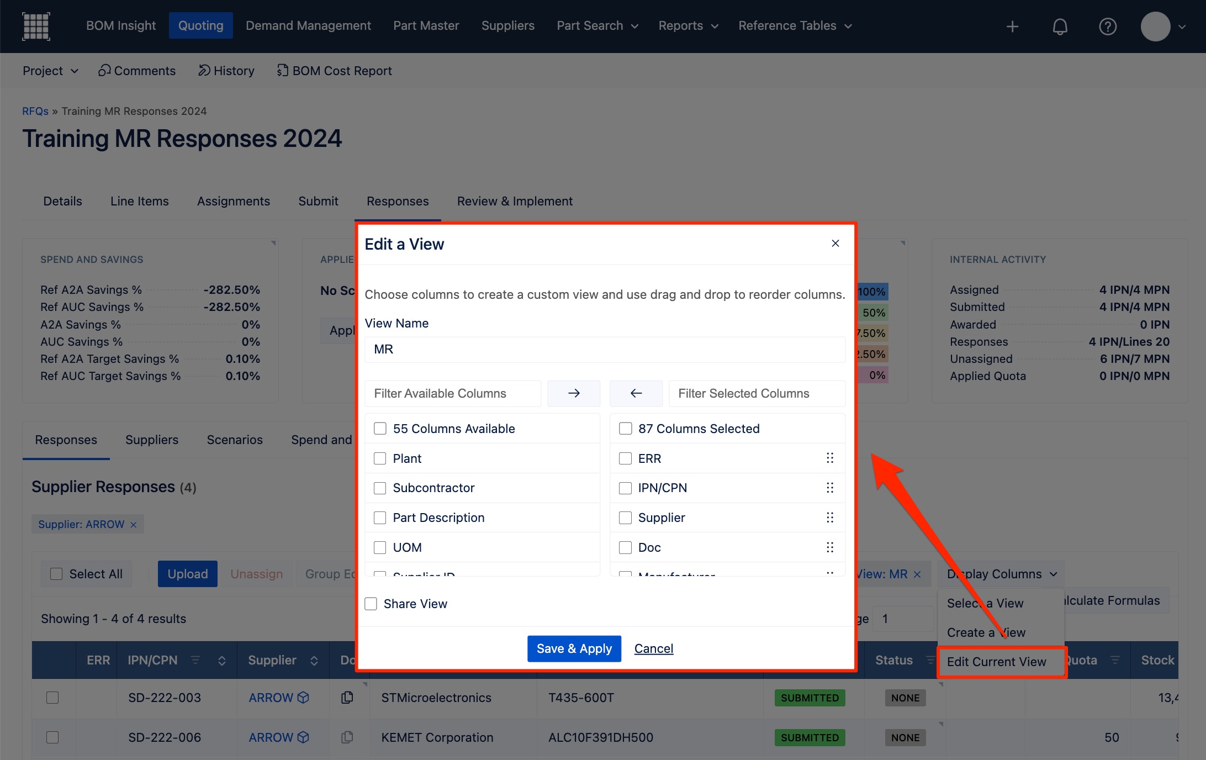This screenshot has height=760, width=1206.
Task: Expand the Display Columns dropdown
Action: point(1001,574)
